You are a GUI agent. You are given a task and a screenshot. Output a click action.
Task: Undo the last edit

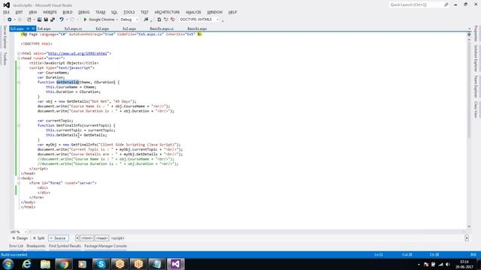(x=62, y=19)
